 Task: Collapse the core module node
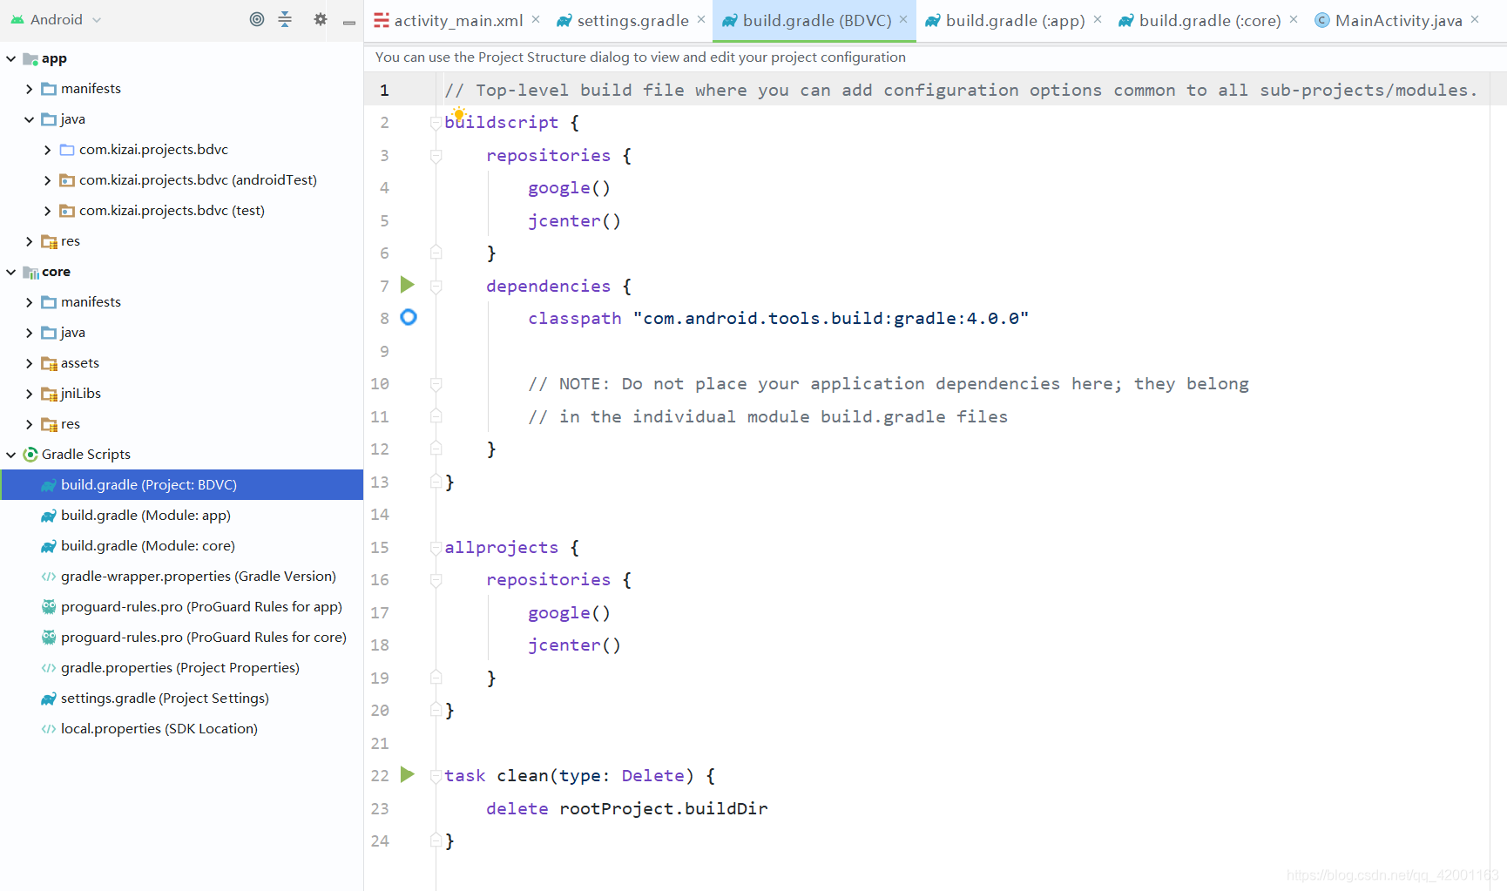pos(11,272)
